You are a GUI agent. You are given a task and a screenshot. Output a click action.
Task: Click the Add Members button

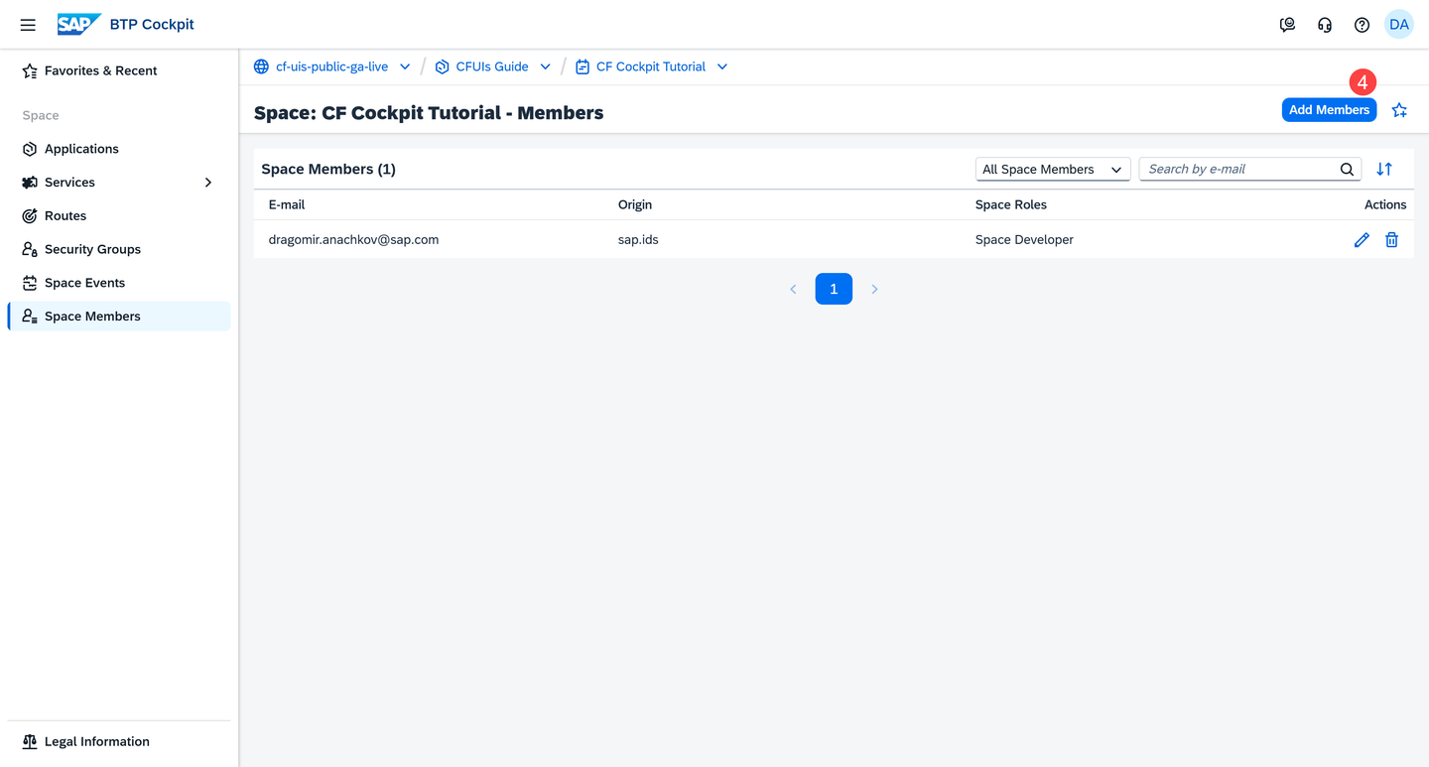(x=1329, y=110)
